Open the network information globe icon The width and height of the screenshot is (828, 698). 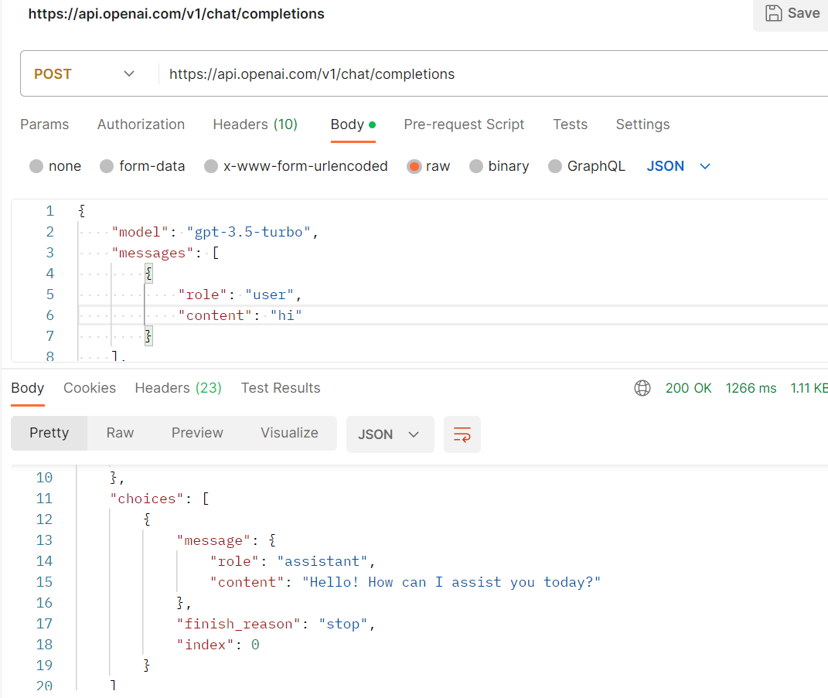[x=642, y=388]
